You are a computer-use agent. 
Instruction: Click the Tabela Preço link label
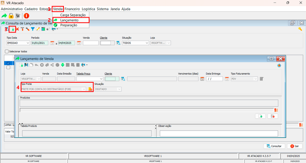(x=83, y=74)
